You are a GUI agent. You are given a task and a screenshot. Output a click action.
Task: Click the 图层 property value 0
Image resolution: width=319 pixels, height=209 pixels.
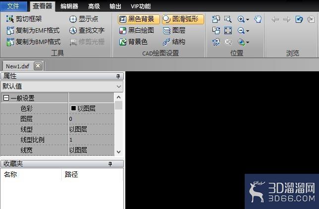tap(91, 119)
